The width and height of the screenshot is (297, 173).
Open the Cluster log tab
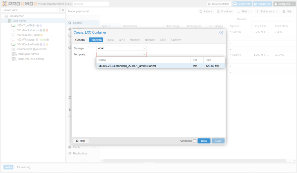coord(23,167)
